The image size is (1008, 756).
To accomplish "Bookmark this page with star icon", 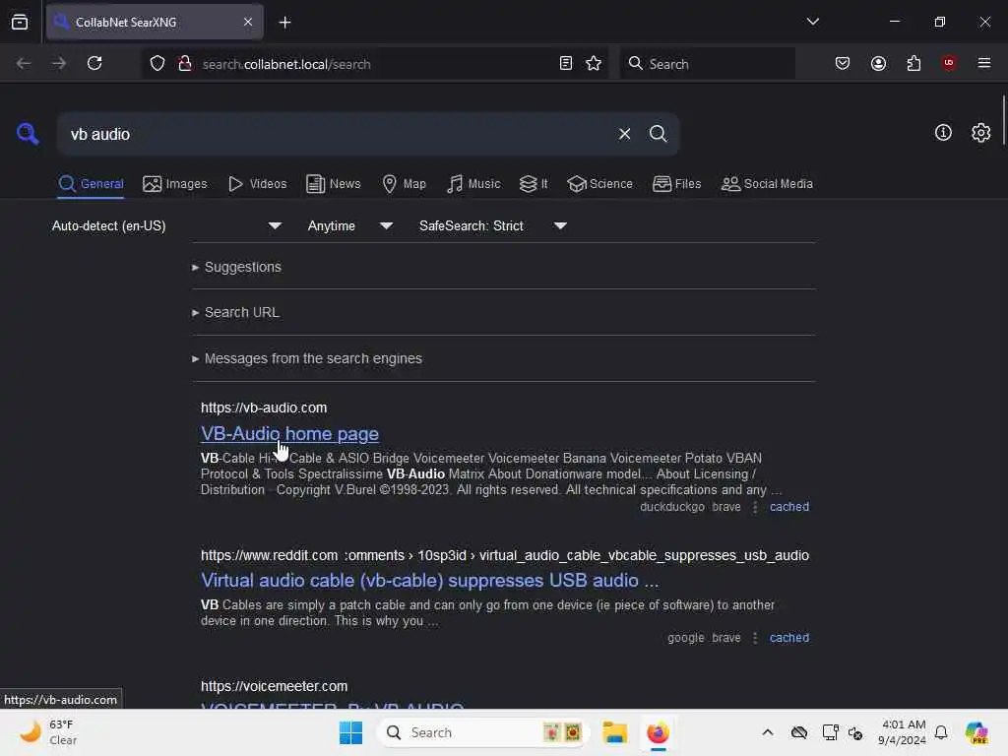I will [x=594, y=64].
